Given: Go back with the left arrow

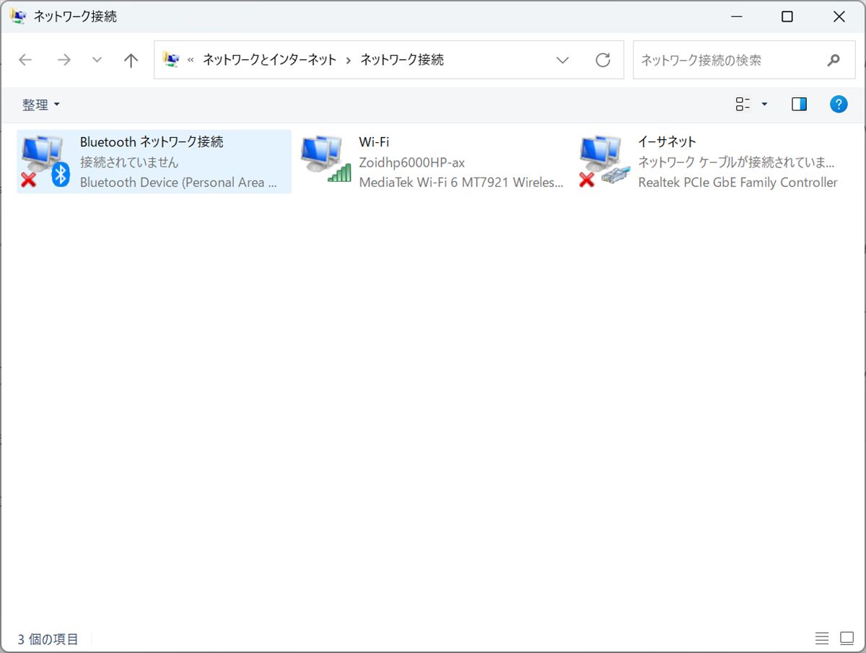Looking at the screenshot, I should coord(25,60).
